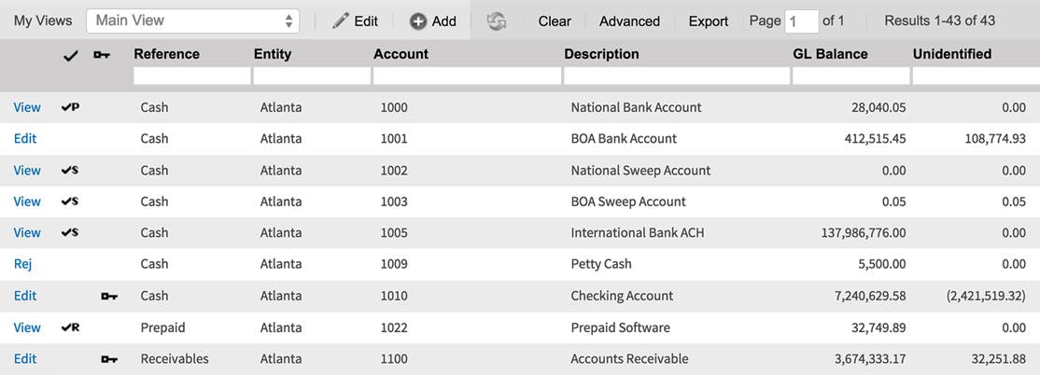
Task: Click the plus Add icon
Action: [418, 21]
